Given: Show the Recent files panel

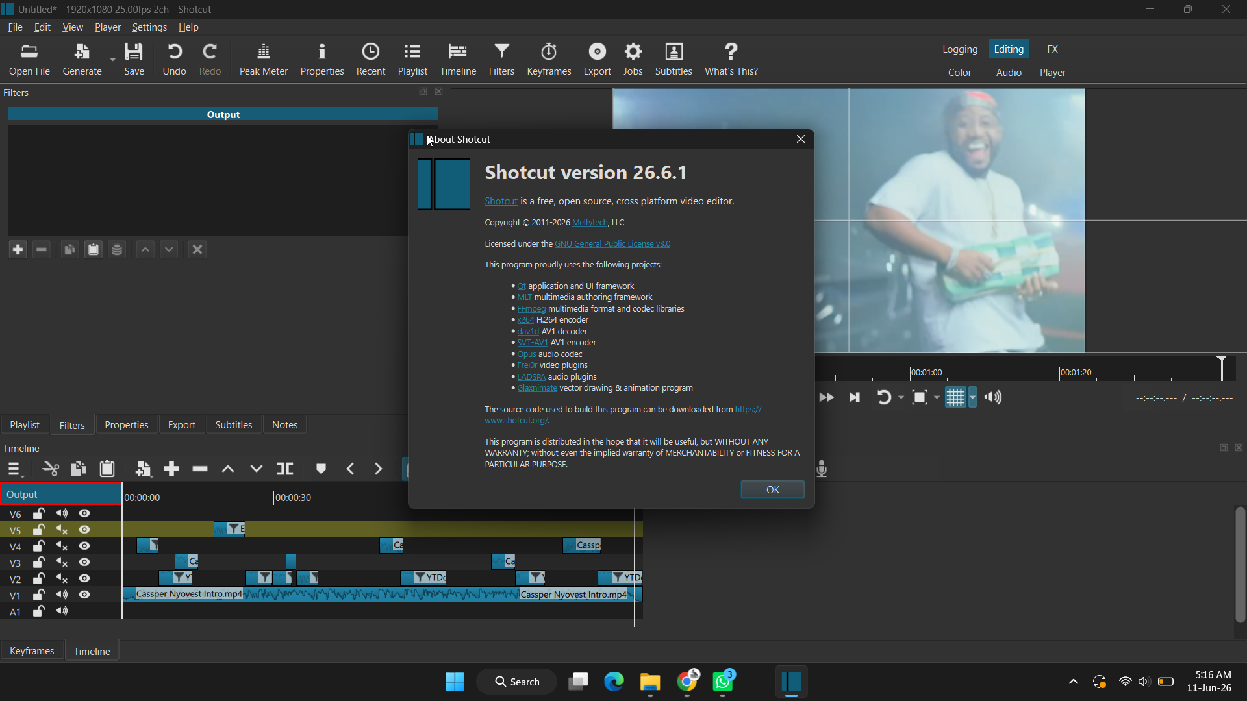Looking at the screenshot, I should coord(371,60).
